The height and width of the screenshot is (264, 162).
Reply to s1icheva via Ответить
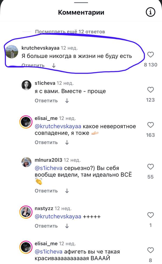point(46,101)
